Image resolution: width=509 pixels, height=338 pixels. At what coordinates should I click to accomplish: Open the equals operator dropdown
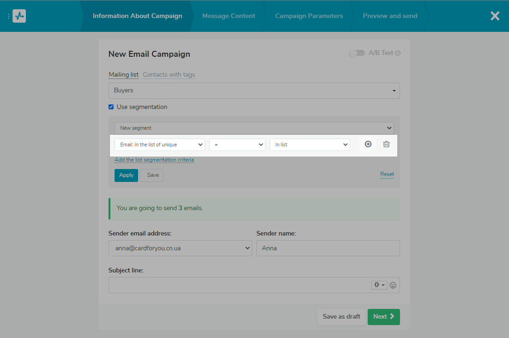point(237,145)
